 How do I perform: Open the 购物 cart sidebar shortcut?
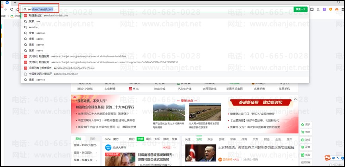click(305, 132)
